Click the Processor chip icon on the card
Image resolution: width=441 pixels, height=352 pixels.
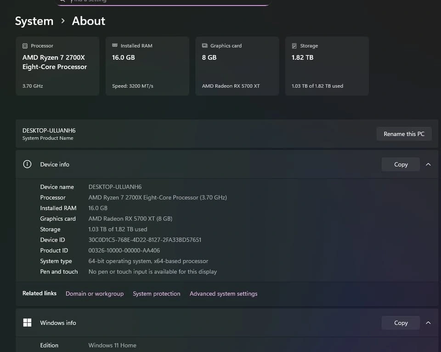click(25, 46)
